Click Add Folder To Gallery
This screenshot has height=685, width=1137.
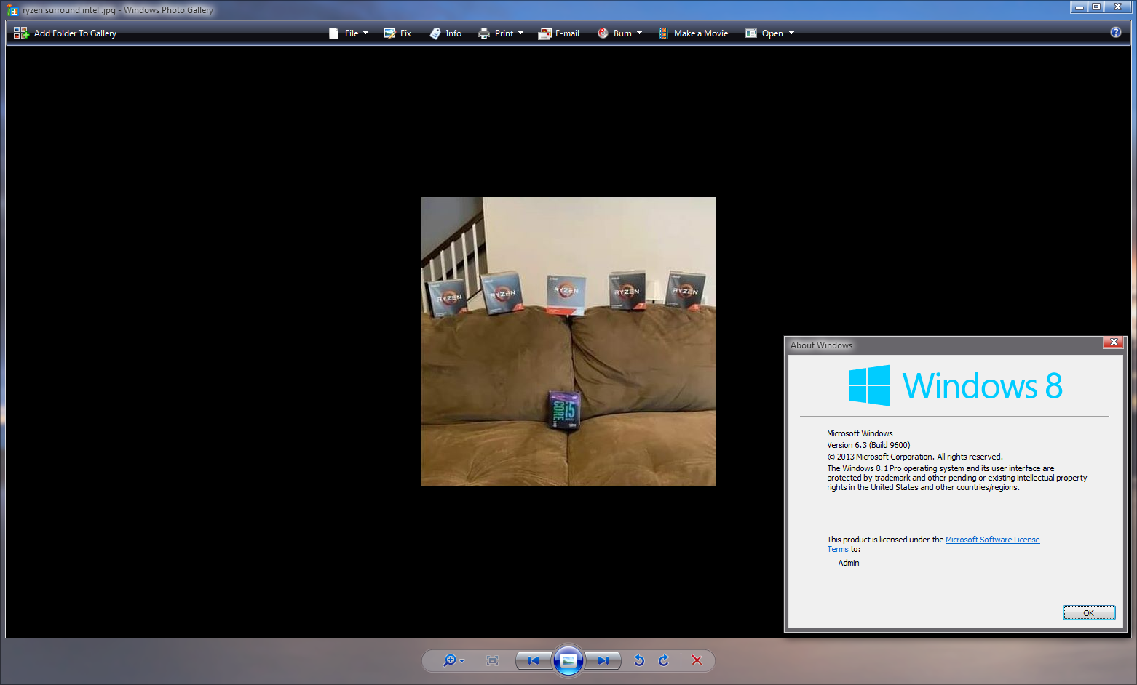(66, 33)
